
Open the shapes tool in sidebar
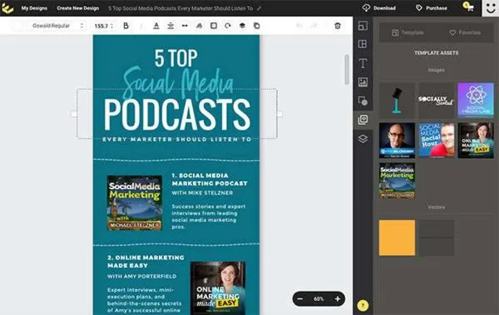tap(363, 101)
